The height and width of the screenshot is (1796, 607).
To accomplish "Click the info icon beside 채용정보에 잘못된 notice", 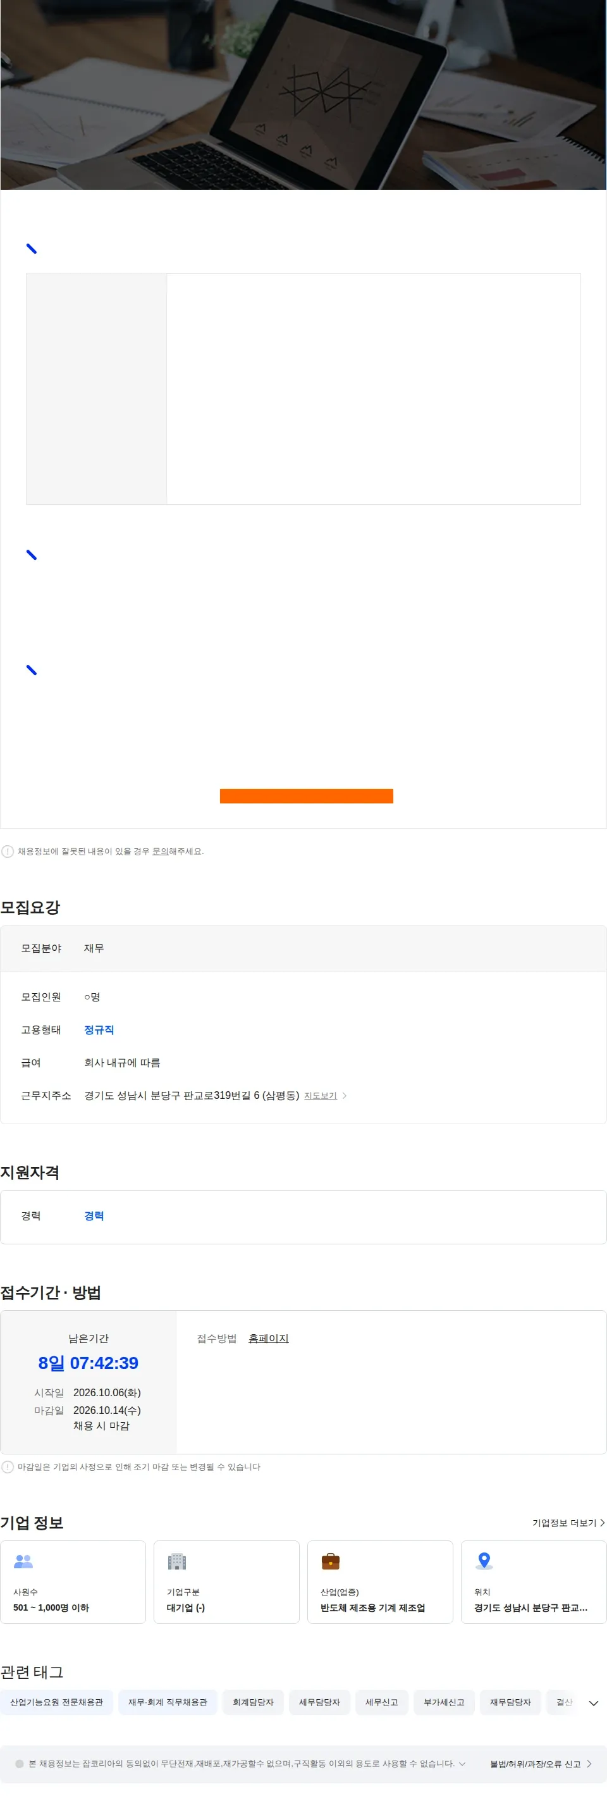I will click(x=8, y=852).
